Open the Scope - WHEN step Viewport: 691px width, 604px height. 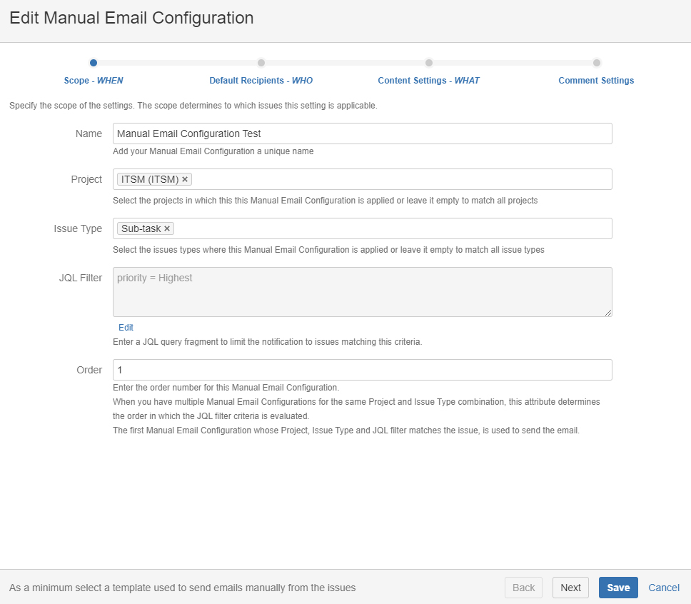click(94, 81)
